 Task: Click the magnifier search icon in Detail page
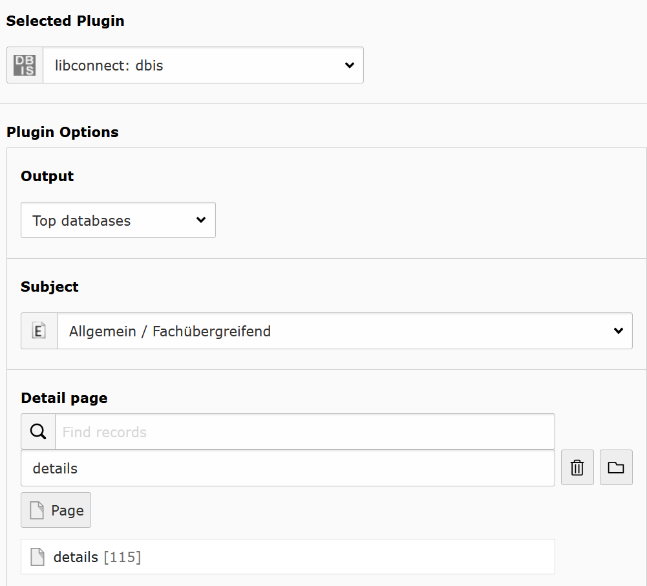(37, 431)
